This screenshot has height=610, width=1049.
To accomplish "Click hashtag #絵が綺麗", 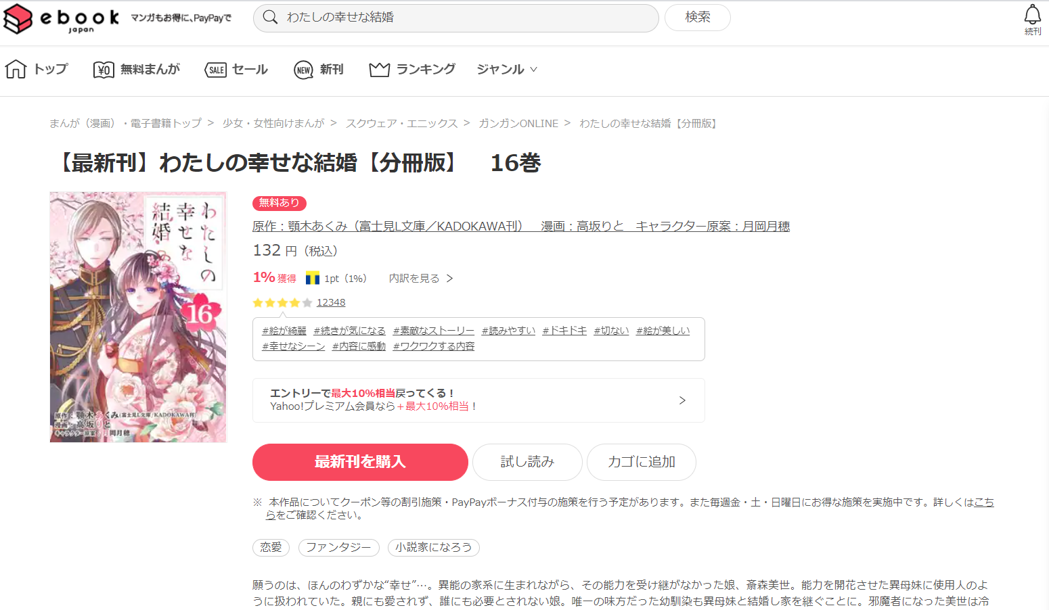I will pos(284,331).
